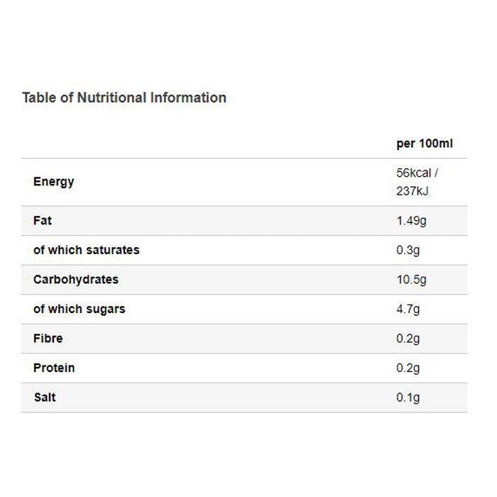Screen dimensions: 497x497
Task: Select the 1.49g fat value
Action: coord(411,221)
